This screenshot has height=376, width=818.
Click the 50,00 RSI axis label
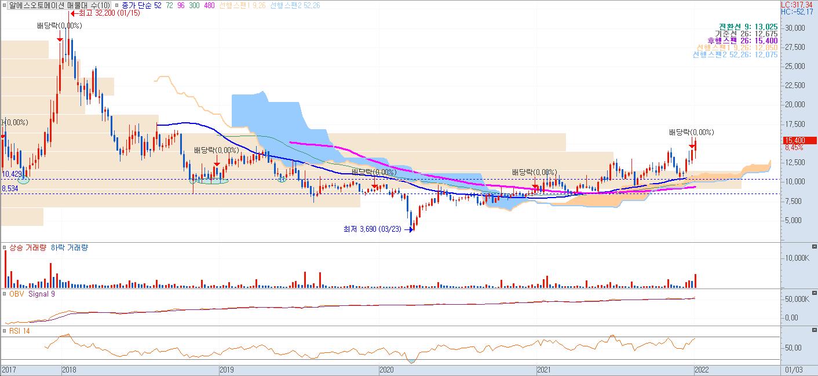794,348
